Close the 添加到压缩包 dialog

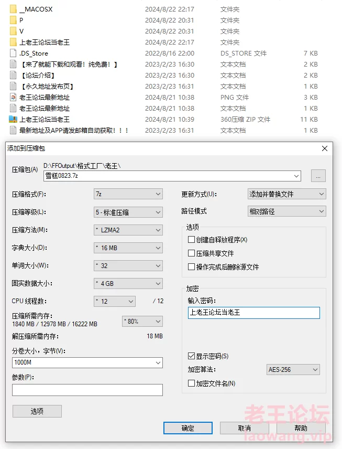point(325,148)
